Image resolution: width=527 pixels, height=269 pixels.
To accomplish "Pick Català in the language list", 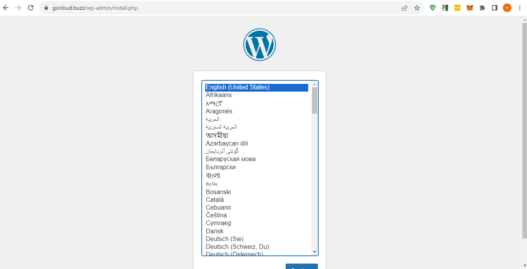I will (x=257, y=200).
